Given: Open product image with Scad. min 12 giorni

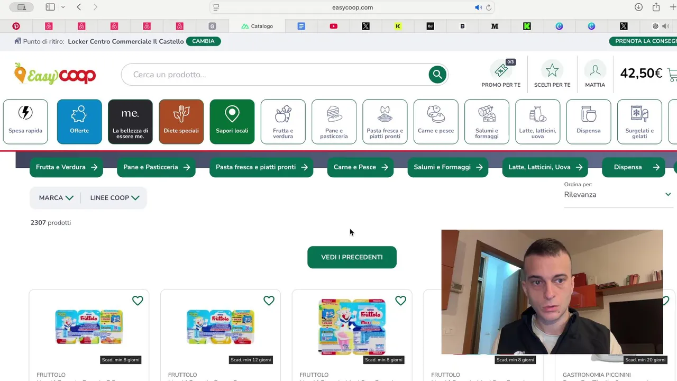Looking at the screenshot, I should pos(220,326).
